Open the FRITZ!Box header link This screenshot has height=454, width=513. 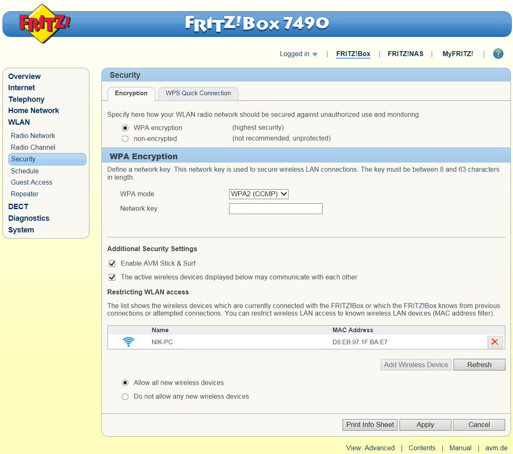353,54
